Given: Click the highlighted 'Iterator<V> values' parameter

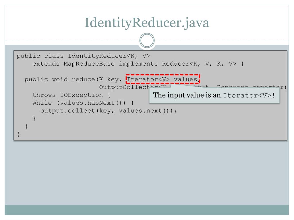Looking at the screenshot, I should [163, 79].
